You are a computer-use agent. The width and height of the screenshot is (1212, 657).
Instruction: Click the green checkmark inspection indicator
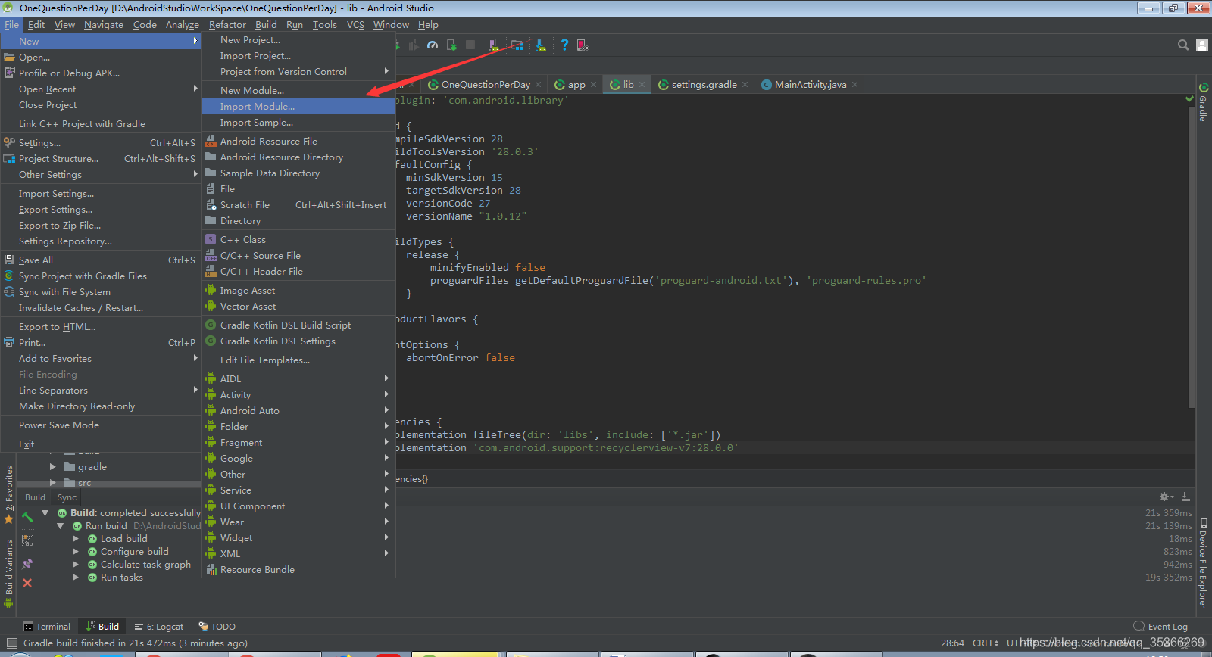click(1189, 99)
